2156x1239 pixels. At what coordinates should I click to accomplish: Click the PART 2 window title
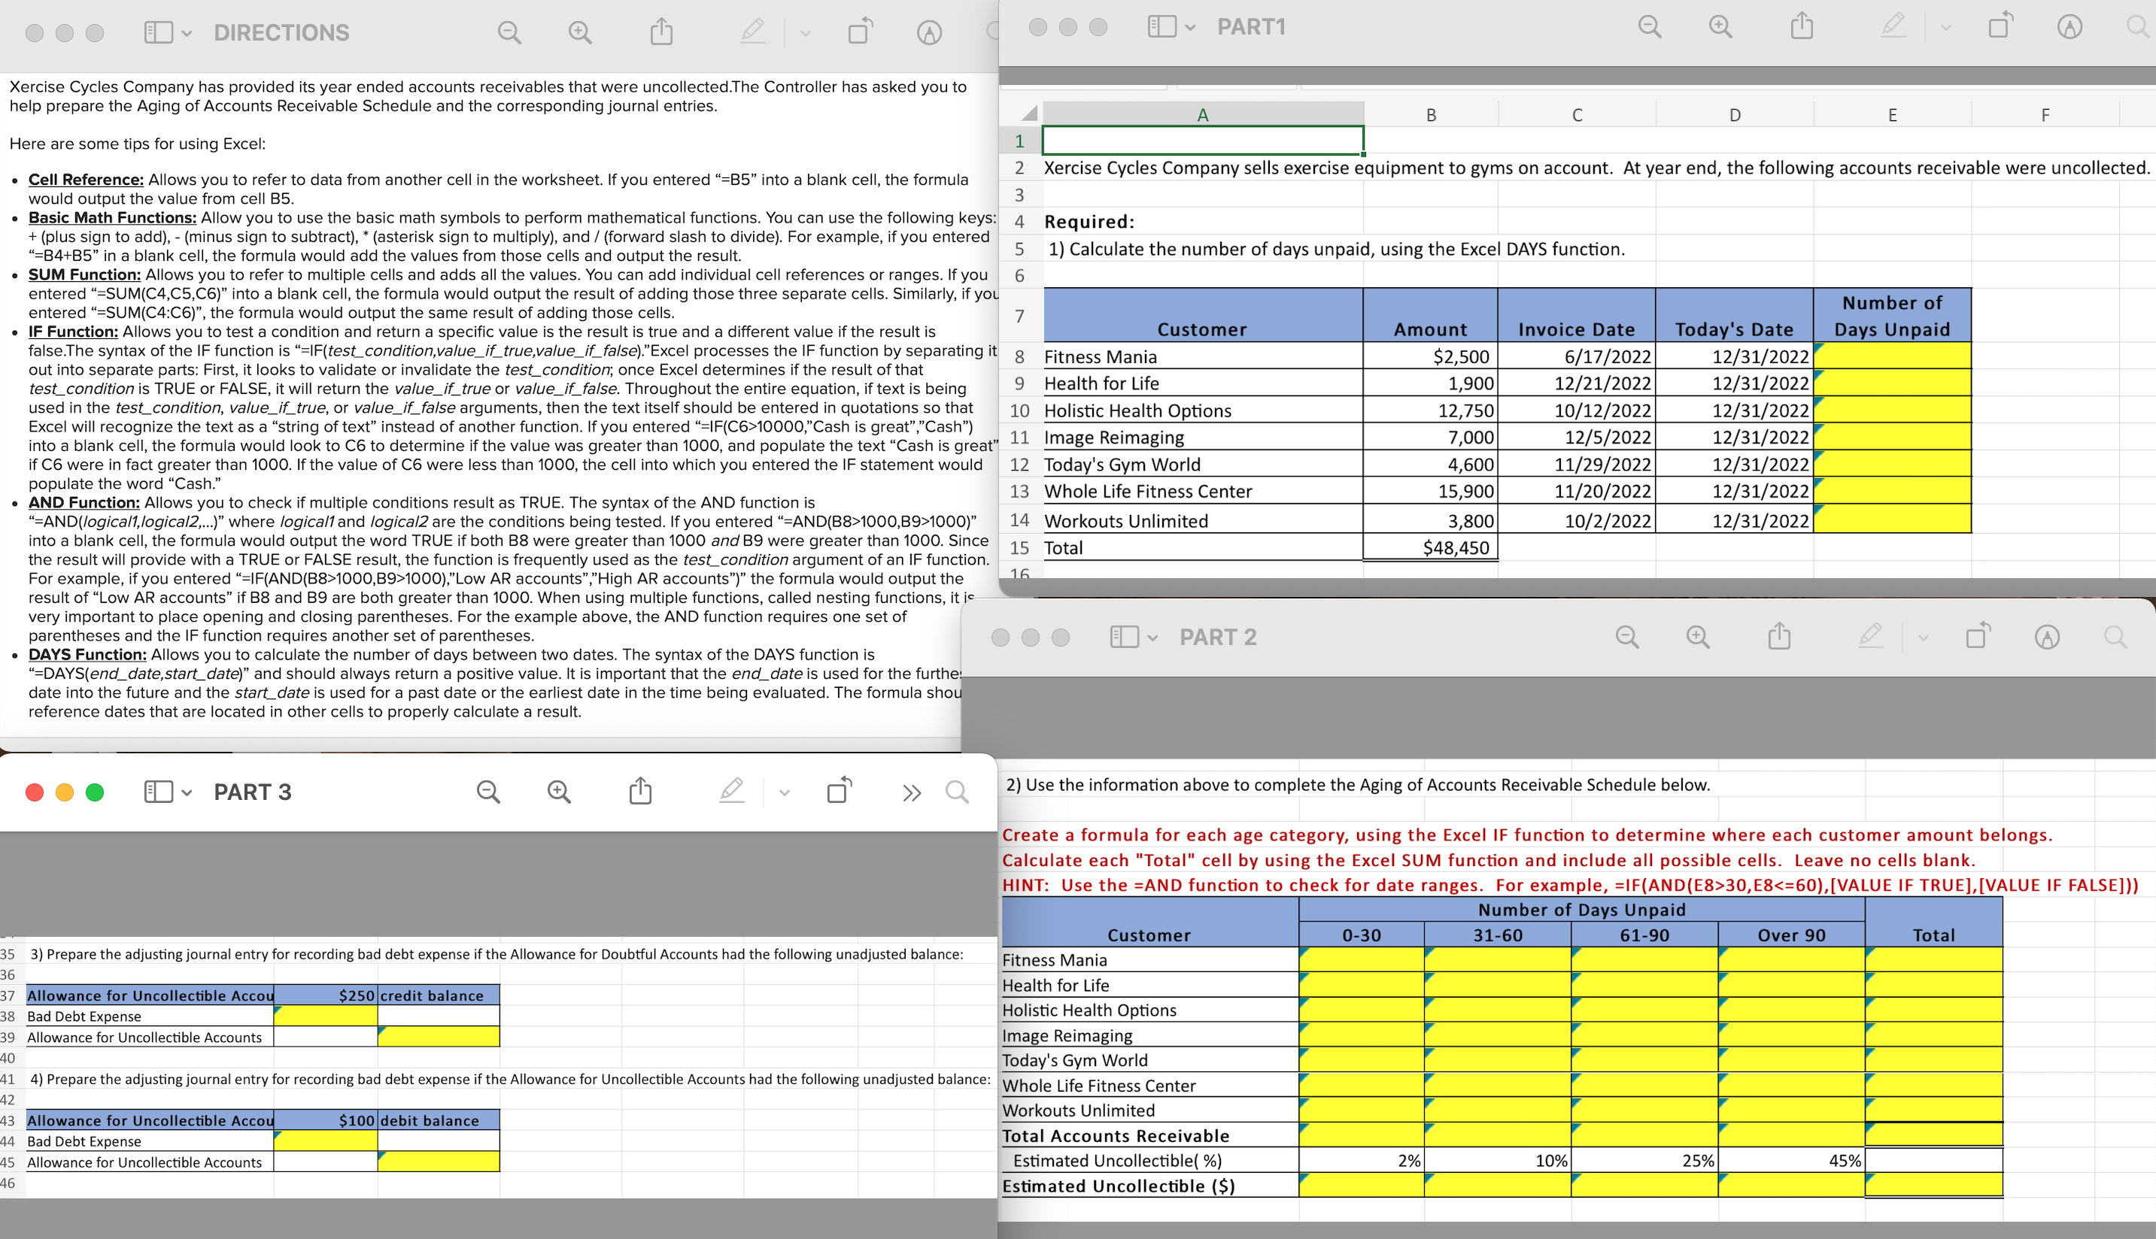(x=1218, y=637)
